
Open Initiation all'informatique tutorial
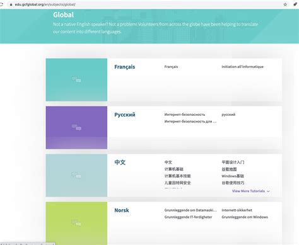(x=242, y=67)
